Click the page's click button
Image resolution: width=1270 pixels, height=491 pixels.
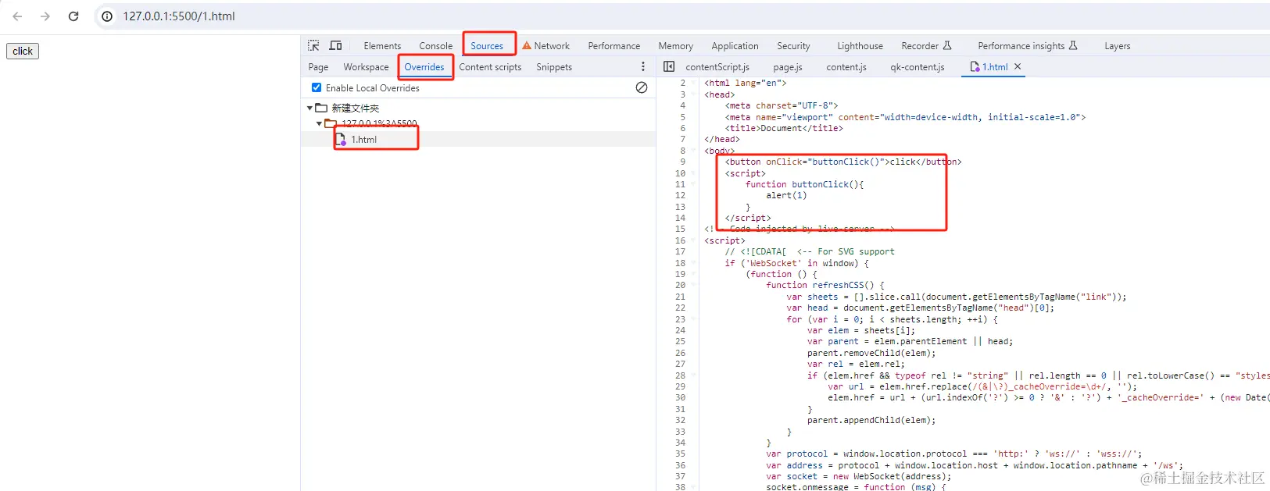[23, 52]
